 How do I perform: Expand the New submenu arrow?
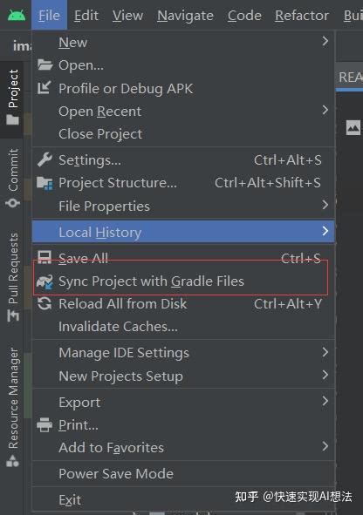coord(325,41)
